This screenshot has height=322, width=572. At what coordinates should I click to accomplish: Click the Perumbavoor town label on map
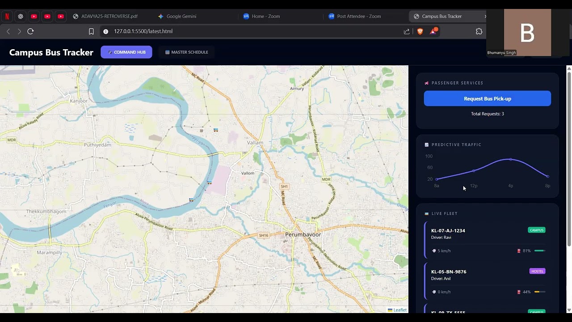303,234
